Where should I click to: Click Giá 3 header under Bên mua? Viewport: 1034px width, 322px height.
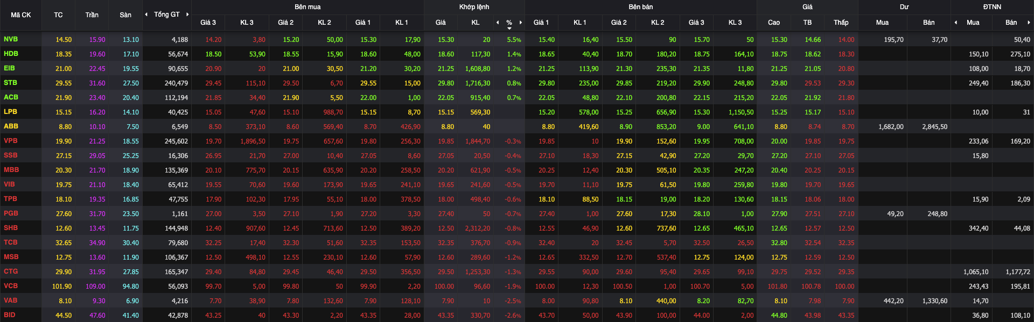(208, 23)
